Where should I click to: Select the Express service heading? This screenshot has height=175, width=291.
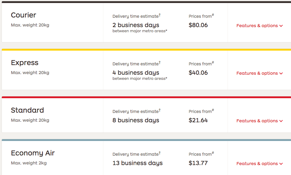pyautogui.click(x=24, y=63)
